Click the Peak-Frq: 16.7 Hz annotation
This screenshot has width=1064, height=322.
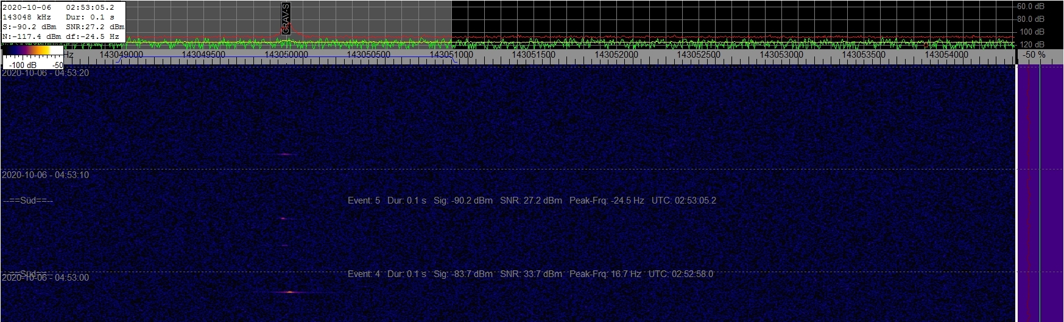[605, 274]
